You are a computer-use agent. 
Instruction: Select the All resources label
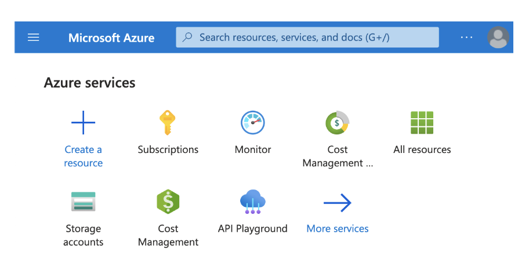tap(422, 150)
